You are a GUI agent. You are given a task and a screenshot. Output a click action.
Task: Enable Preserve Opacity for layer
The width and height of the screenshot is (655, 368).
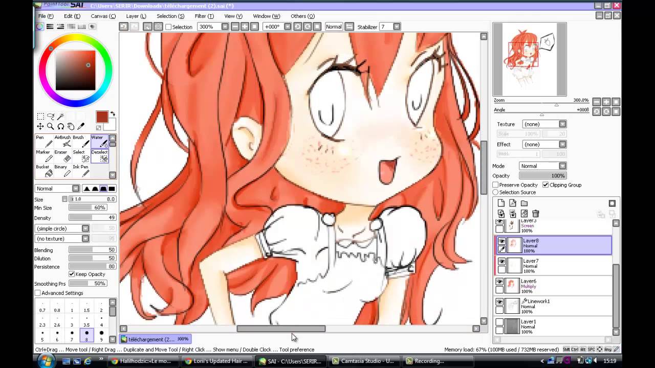pyautogui.click(x=495, y=185)
